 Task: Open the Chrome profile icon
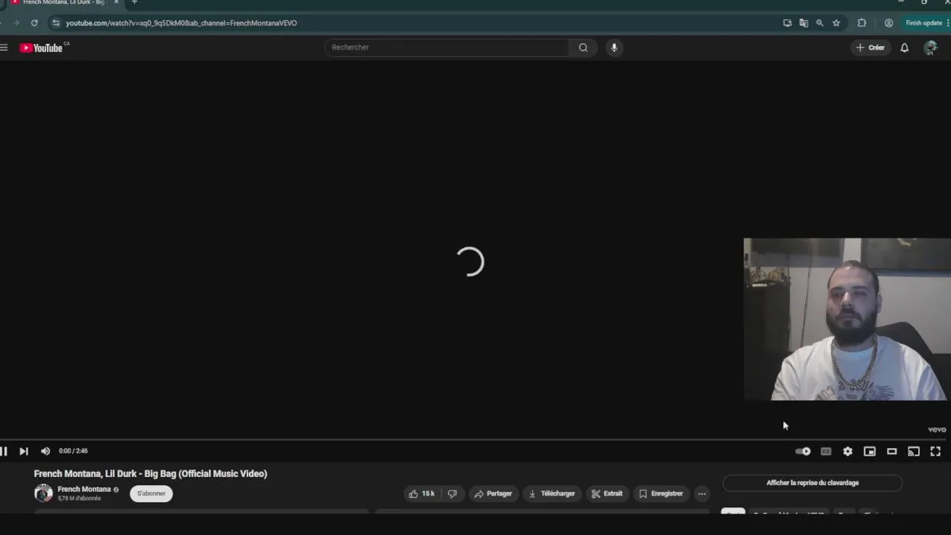889,23
